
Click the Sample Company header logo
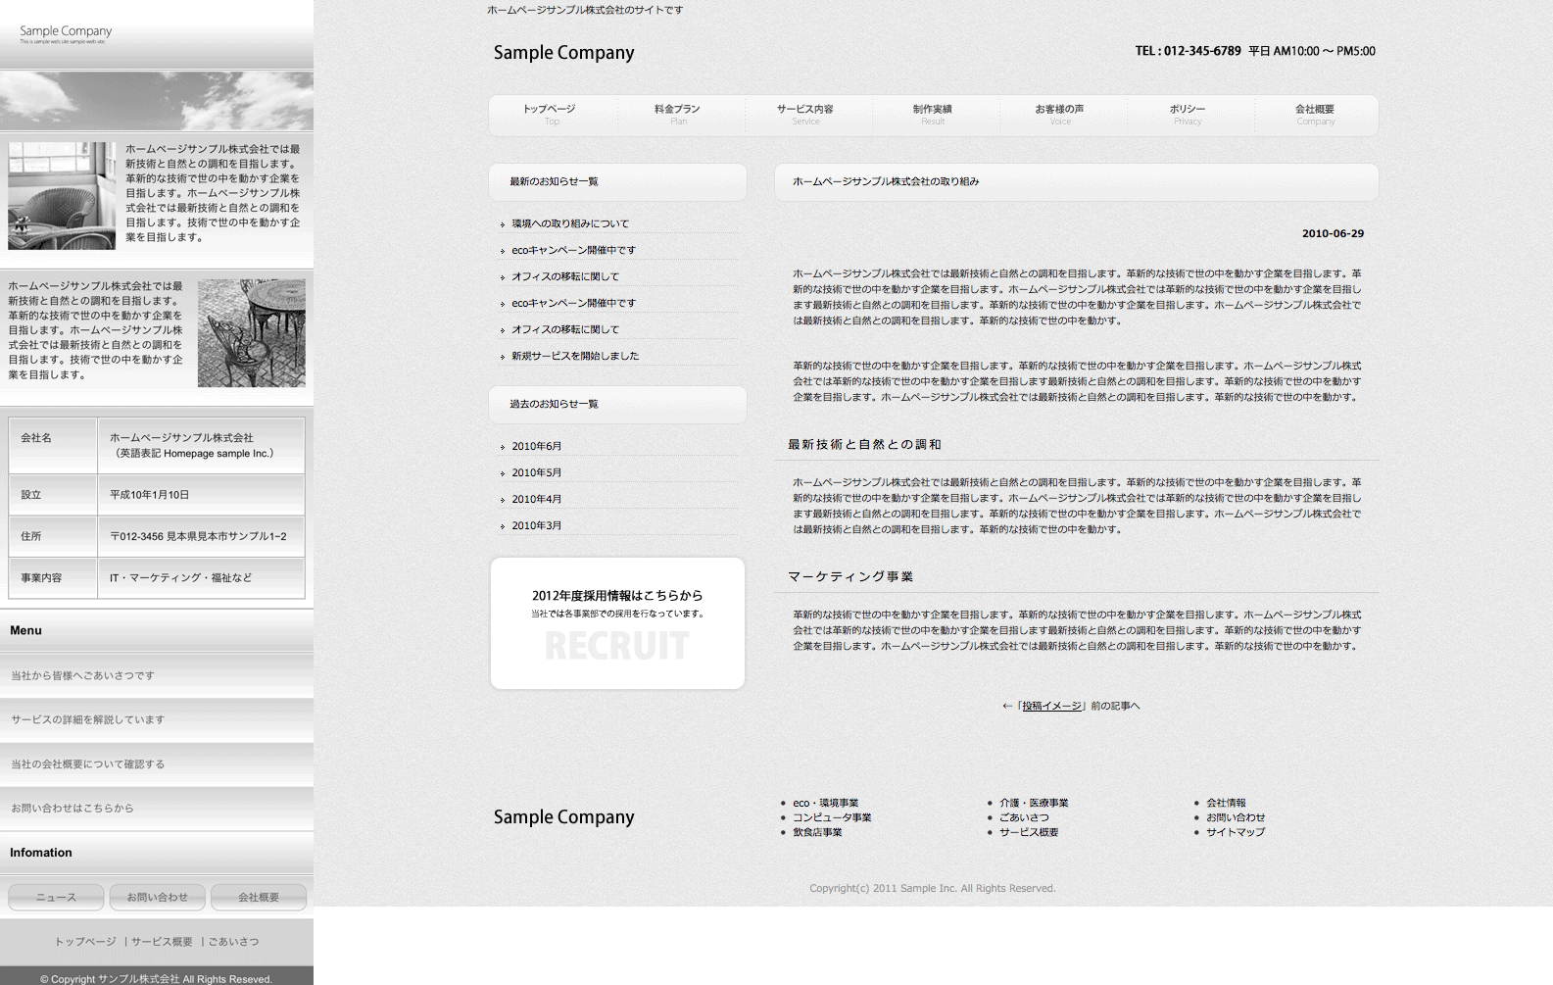pyautogui.click(x=563, y=53)
